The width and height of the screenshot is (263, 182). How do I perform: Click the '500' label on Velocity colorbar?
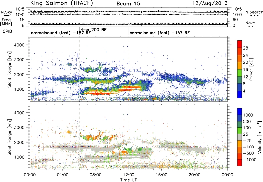tap(248, 121)
